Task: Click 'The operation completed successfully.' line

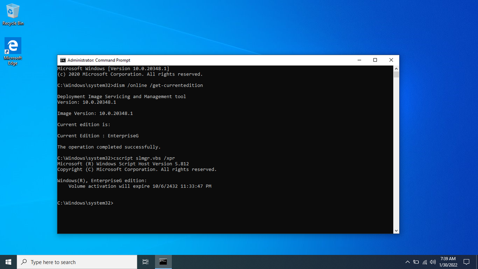Action: pos(109,147)
